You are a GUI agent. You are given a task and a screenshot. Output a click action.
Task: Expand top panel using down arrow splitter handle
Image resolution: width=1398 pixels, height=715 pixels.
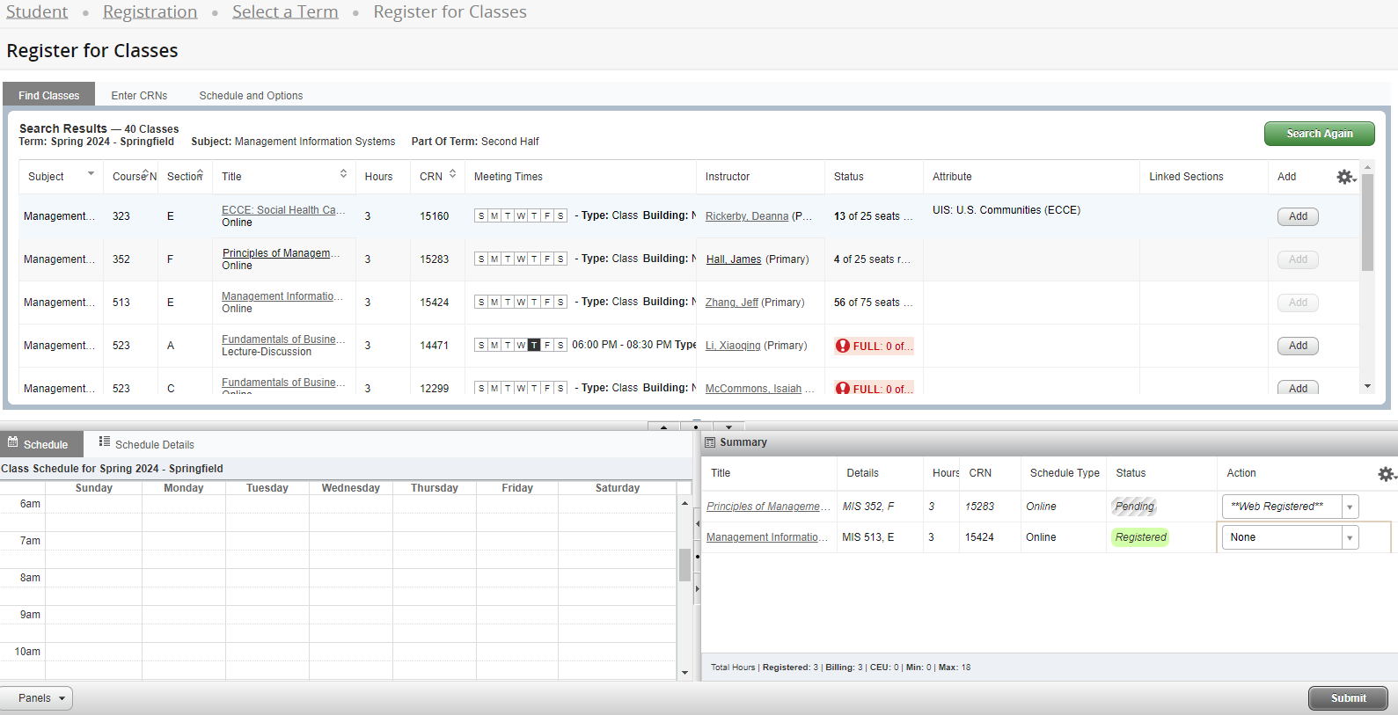tap(728, 427)
